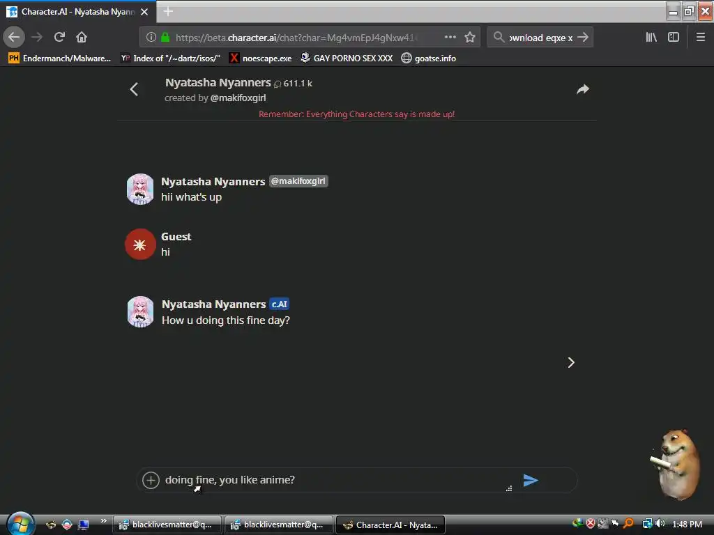This screenshot has height=535, width=714.
Task: Open the Index of /~dartz/isos/ bookmark
Action: point(170,59)
